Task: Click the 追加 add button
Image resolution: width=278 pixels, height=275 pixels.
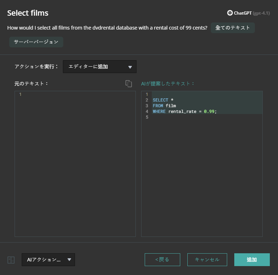Action: [x=252, y=260]
